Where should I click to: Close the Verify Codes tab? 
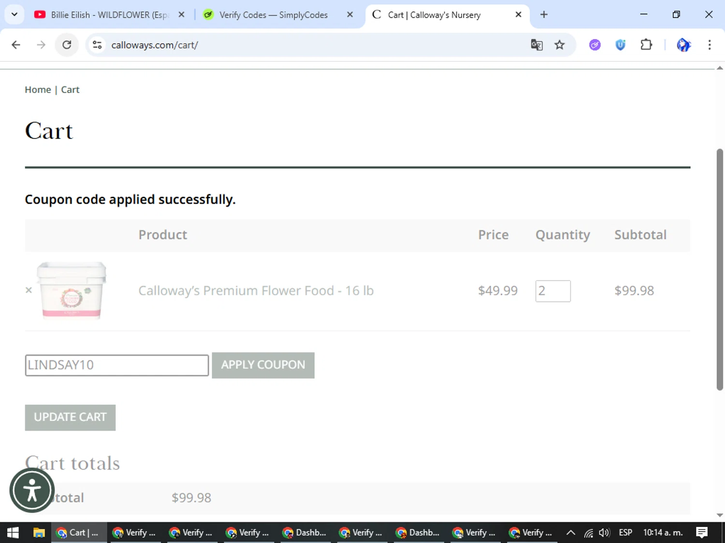coord(350,15)
